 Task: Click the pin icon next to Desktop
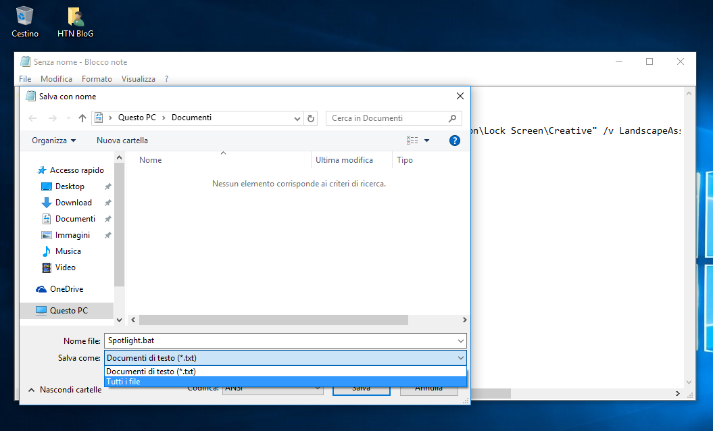[107, 186]
